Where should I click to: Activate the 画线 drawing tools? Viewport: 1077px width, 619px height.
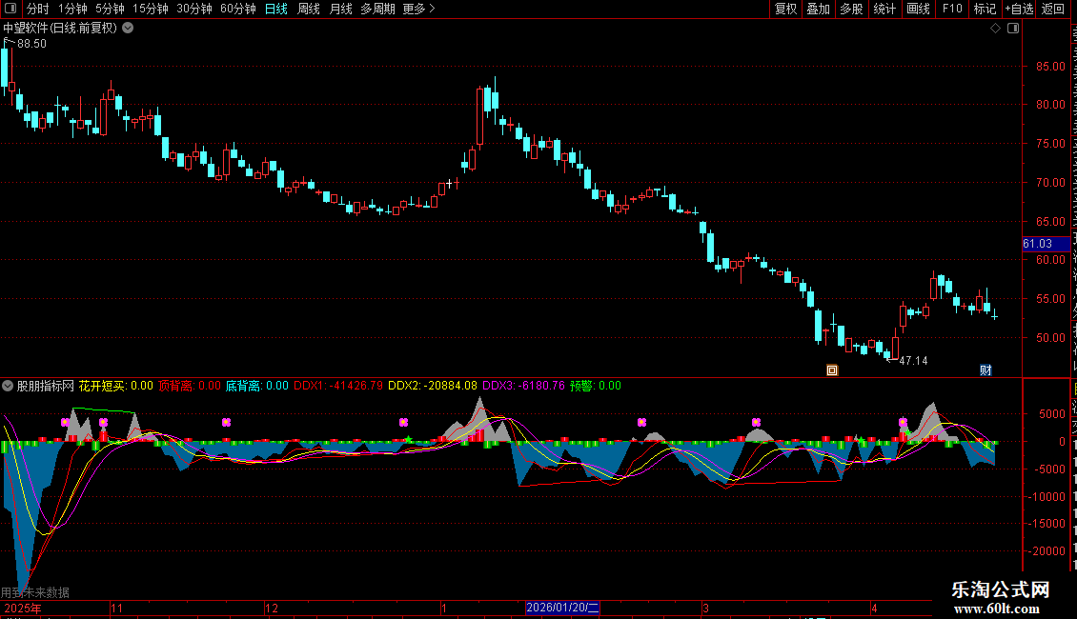tap(919, 9)
